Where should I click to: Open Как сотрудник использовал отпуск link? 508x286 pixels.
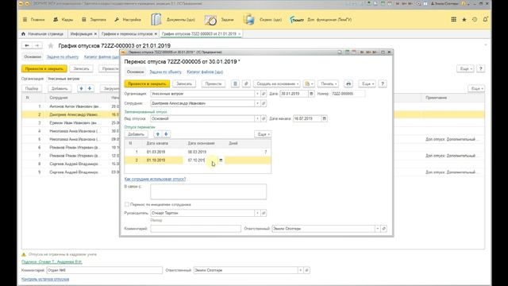(156, 179)
